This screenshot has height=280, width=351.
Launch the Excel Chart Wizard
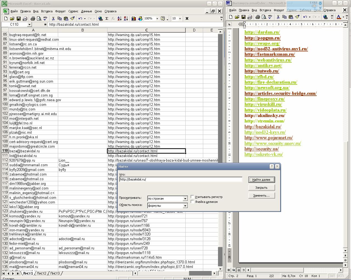134,19
